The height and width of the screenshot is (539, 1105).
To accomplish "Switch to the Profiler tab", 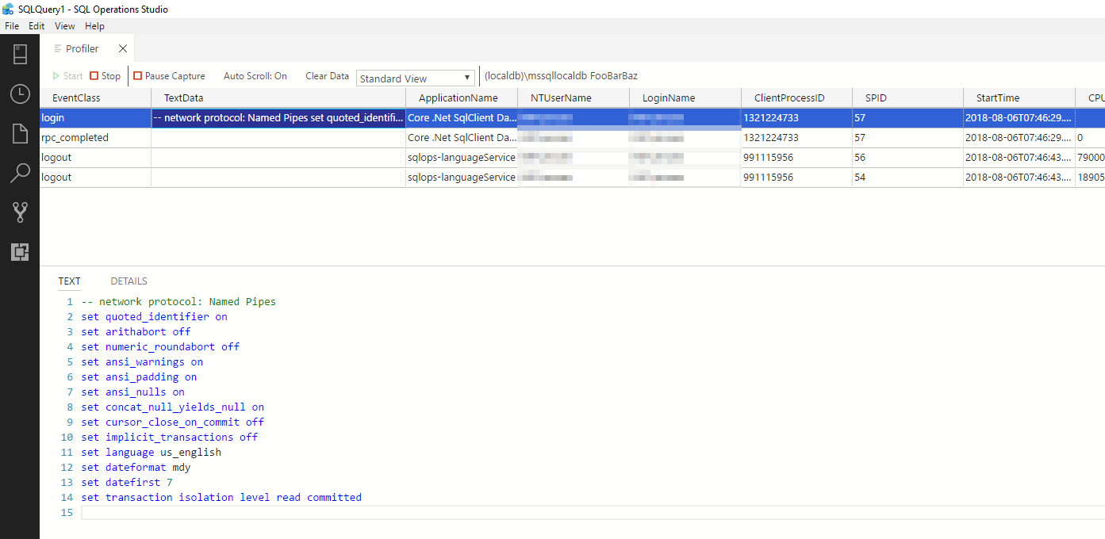I will point(81,48).
